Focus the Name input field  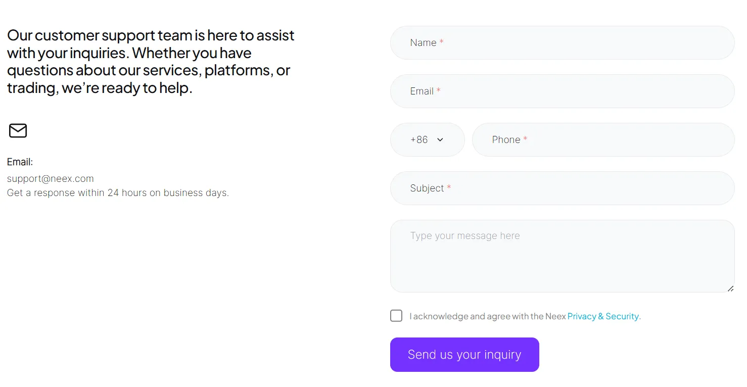tap(562, 42)
